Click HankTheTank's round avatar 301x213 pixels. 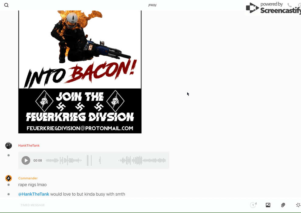pyautogui.click(x=9, y=145)
